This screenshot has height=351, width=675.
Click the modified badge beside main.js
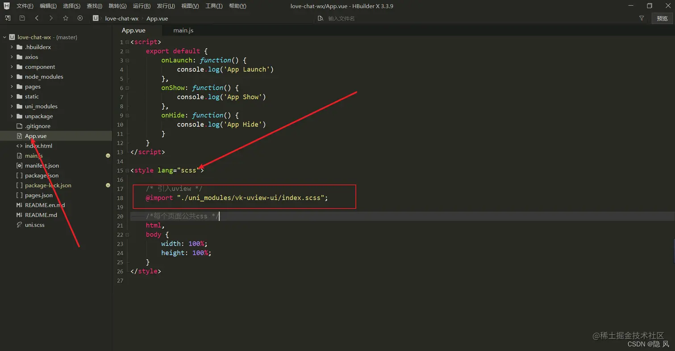coord(108,156)
